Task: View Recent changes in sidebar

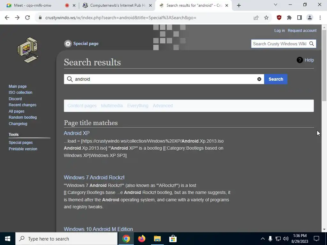Action: tap(23, 105)
